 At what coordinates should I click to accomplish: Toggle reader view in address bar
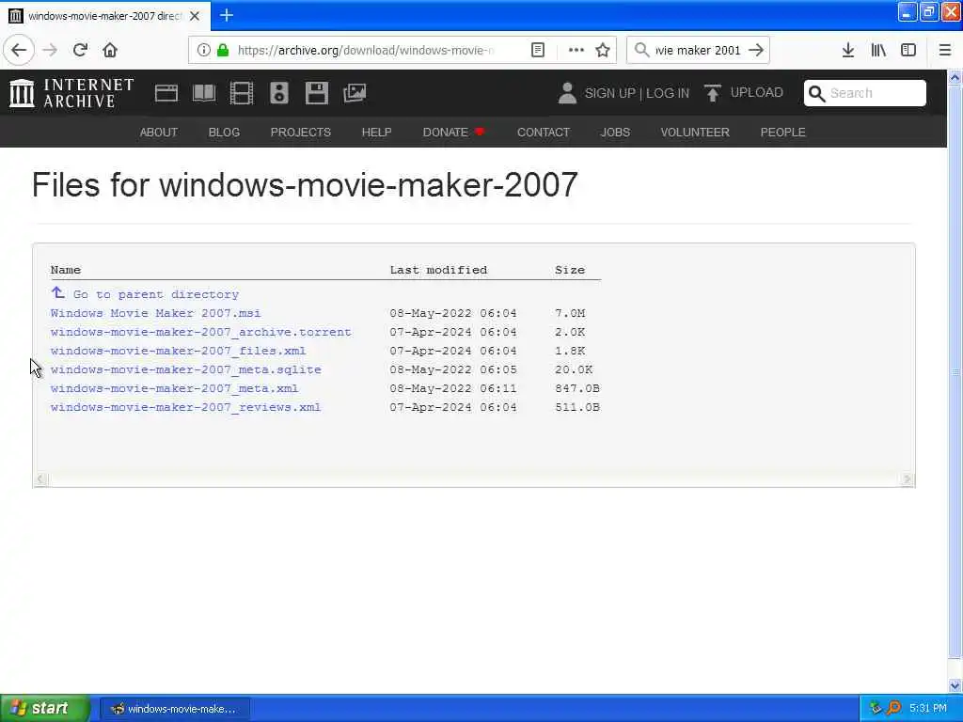click(x=537, y=50)
